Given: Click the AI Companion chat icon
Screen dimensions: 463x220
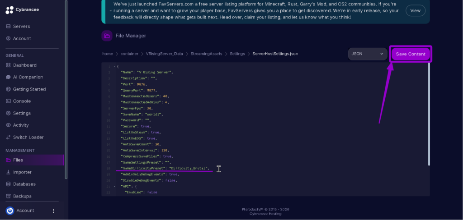Looking at the screenshot, I should coord(8,77).
